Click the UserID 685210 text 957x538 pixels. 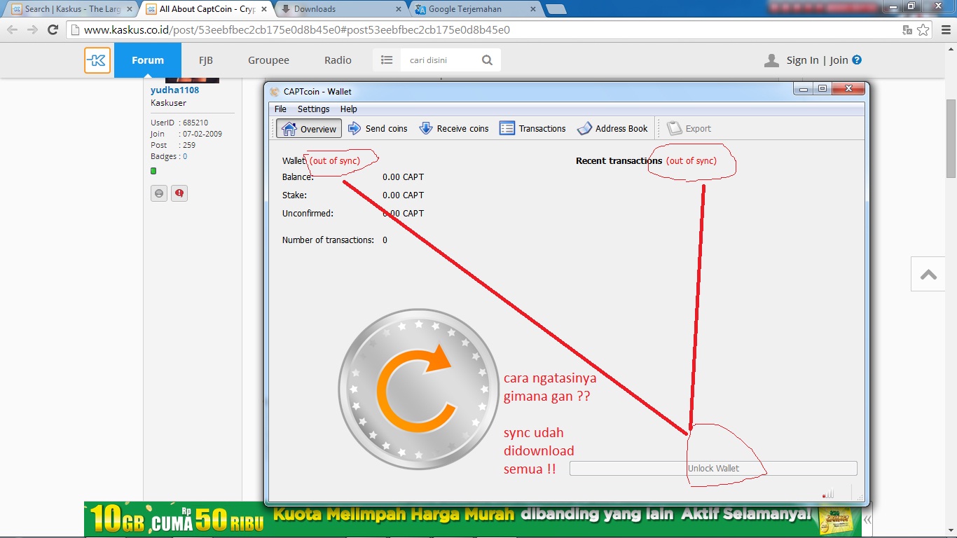pos(179,123)
